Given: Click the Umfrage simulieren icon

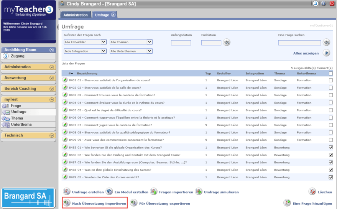Looking at the screenshot, I should pos(199,192).
